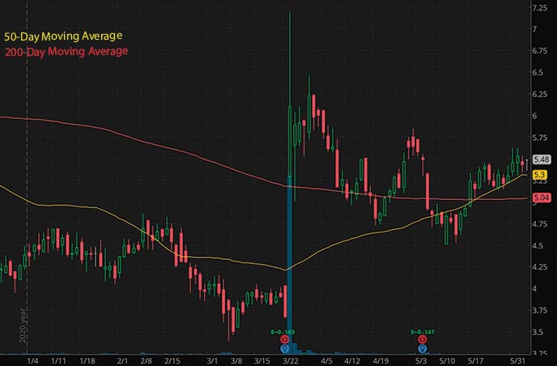Click the red earnings icon near 5/3
Image resolution: width=557 pixels, height=366 pixels.
[422, 339]
